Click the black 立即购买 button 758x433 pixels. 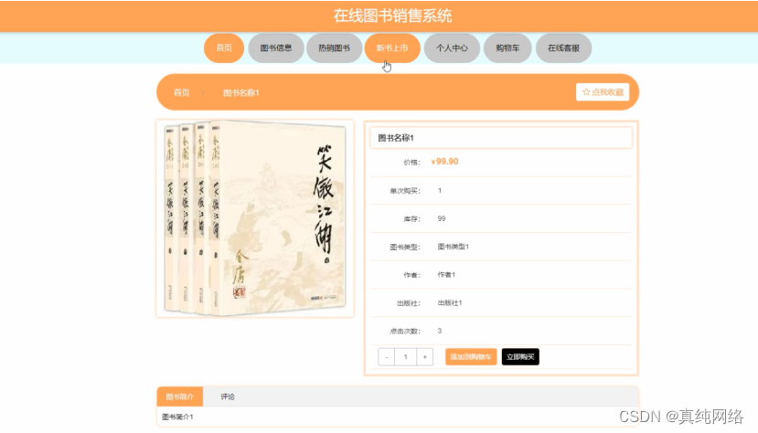click(520, 357)
